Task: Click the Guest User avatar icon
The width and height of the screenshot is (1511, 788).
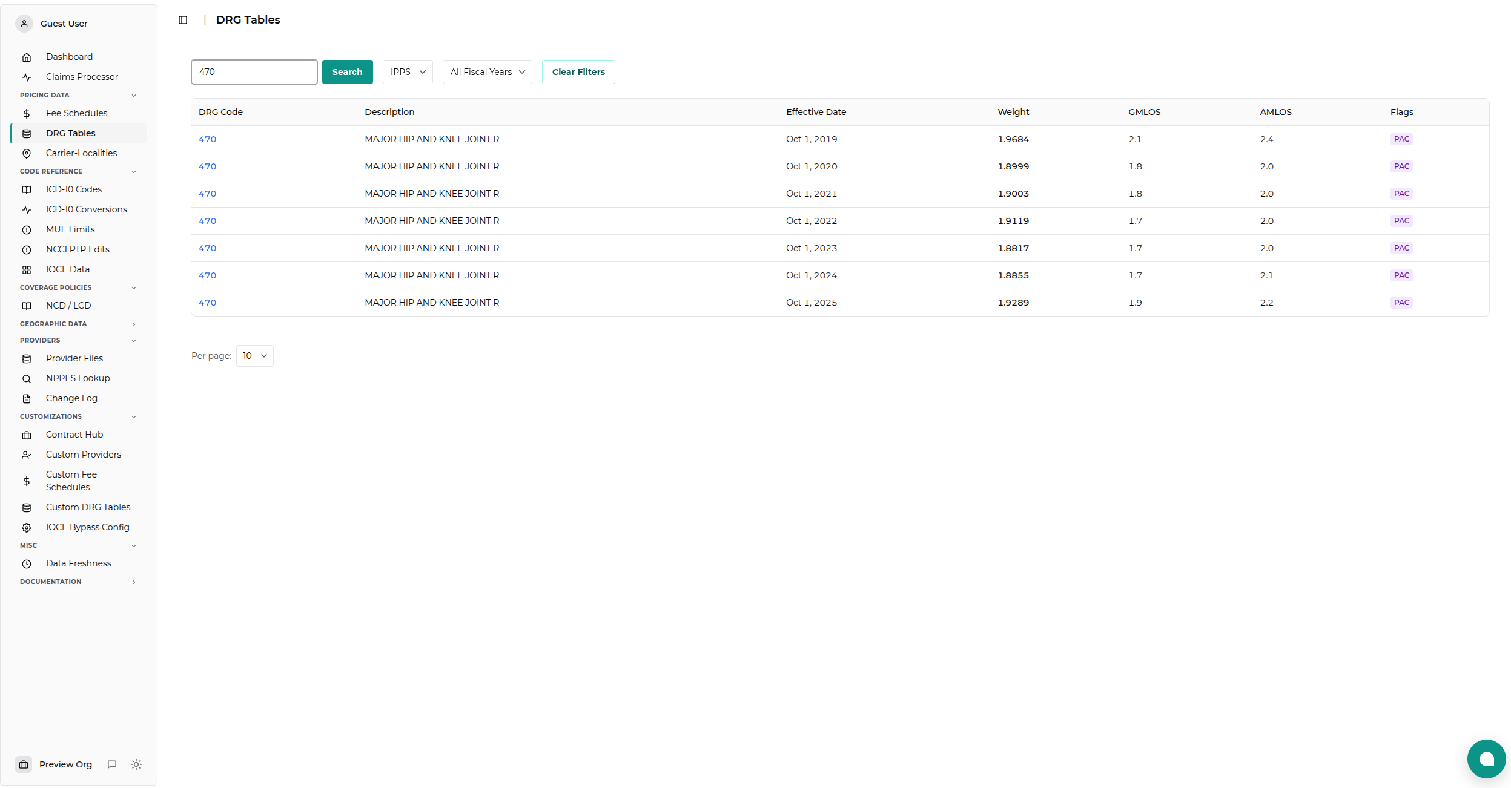Action: [x=24, y=24]
